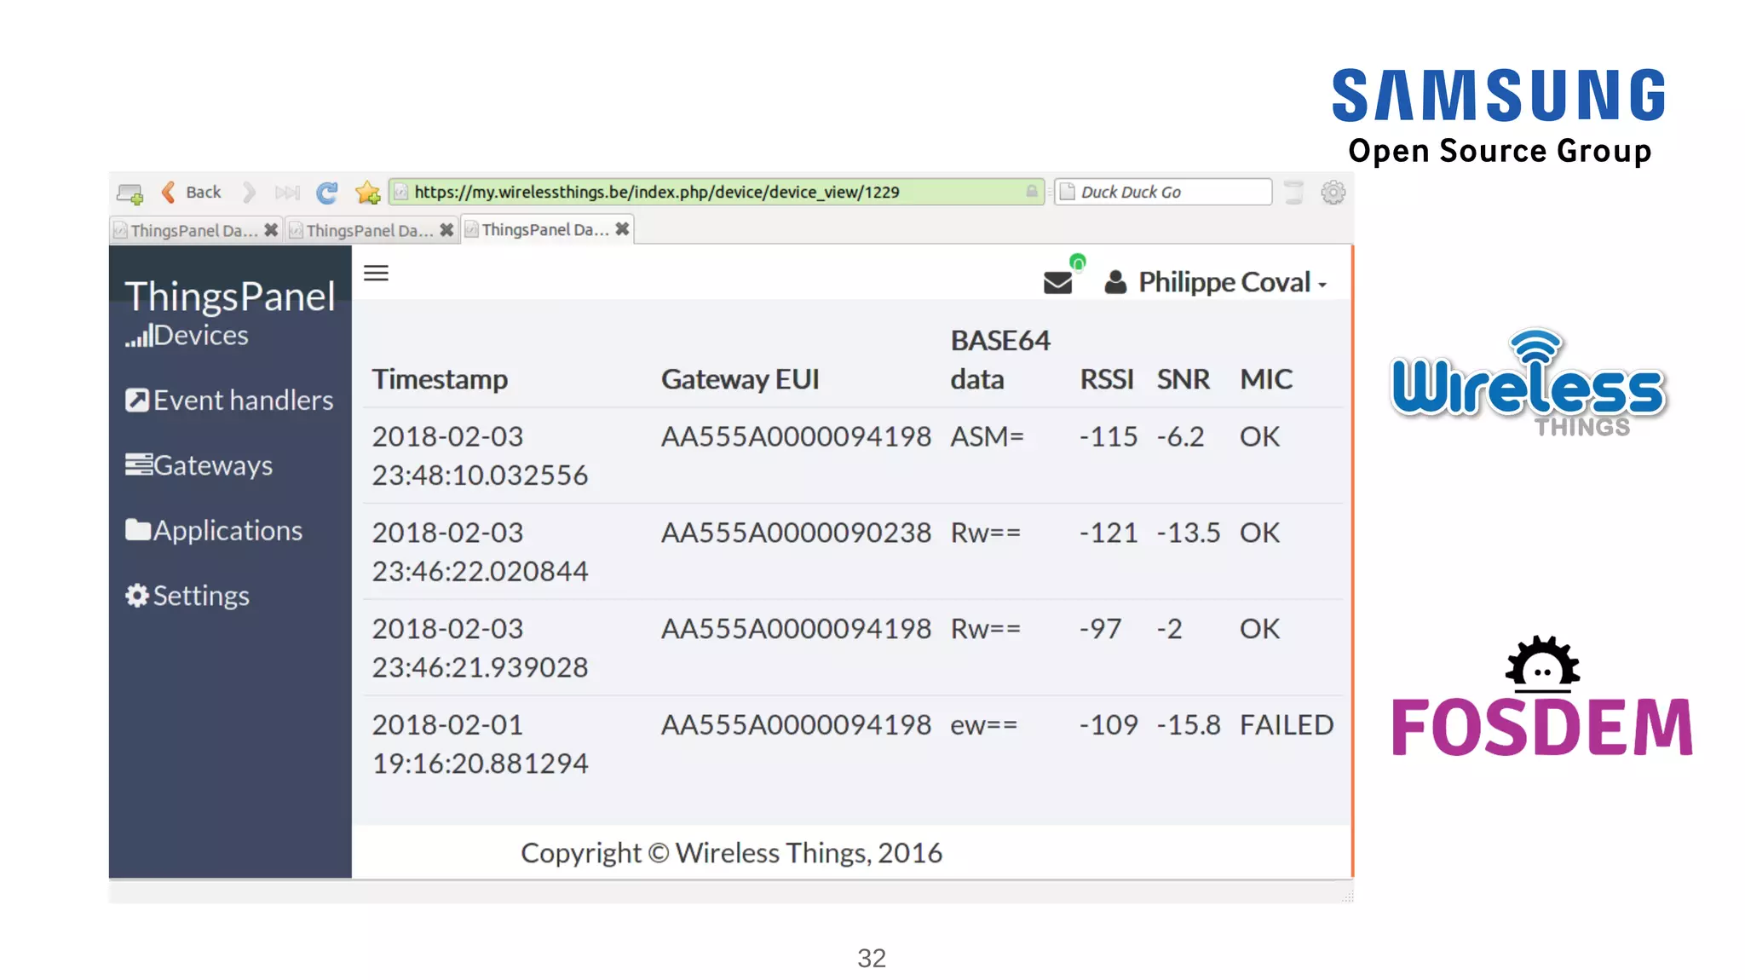Click the new tab icon in the toolbar
This screenshot has width=1745, height=980.
pyautogui.click(x=130, y=193)
